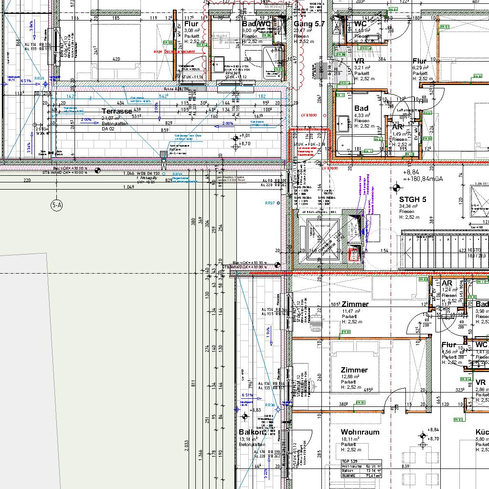489x489 pixels.
Task: Click the 5-A grid axis marker
Action: click(x=56, y=206)
